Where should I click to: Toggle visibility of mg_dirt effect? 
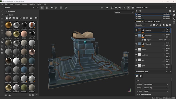coord(143,40)
